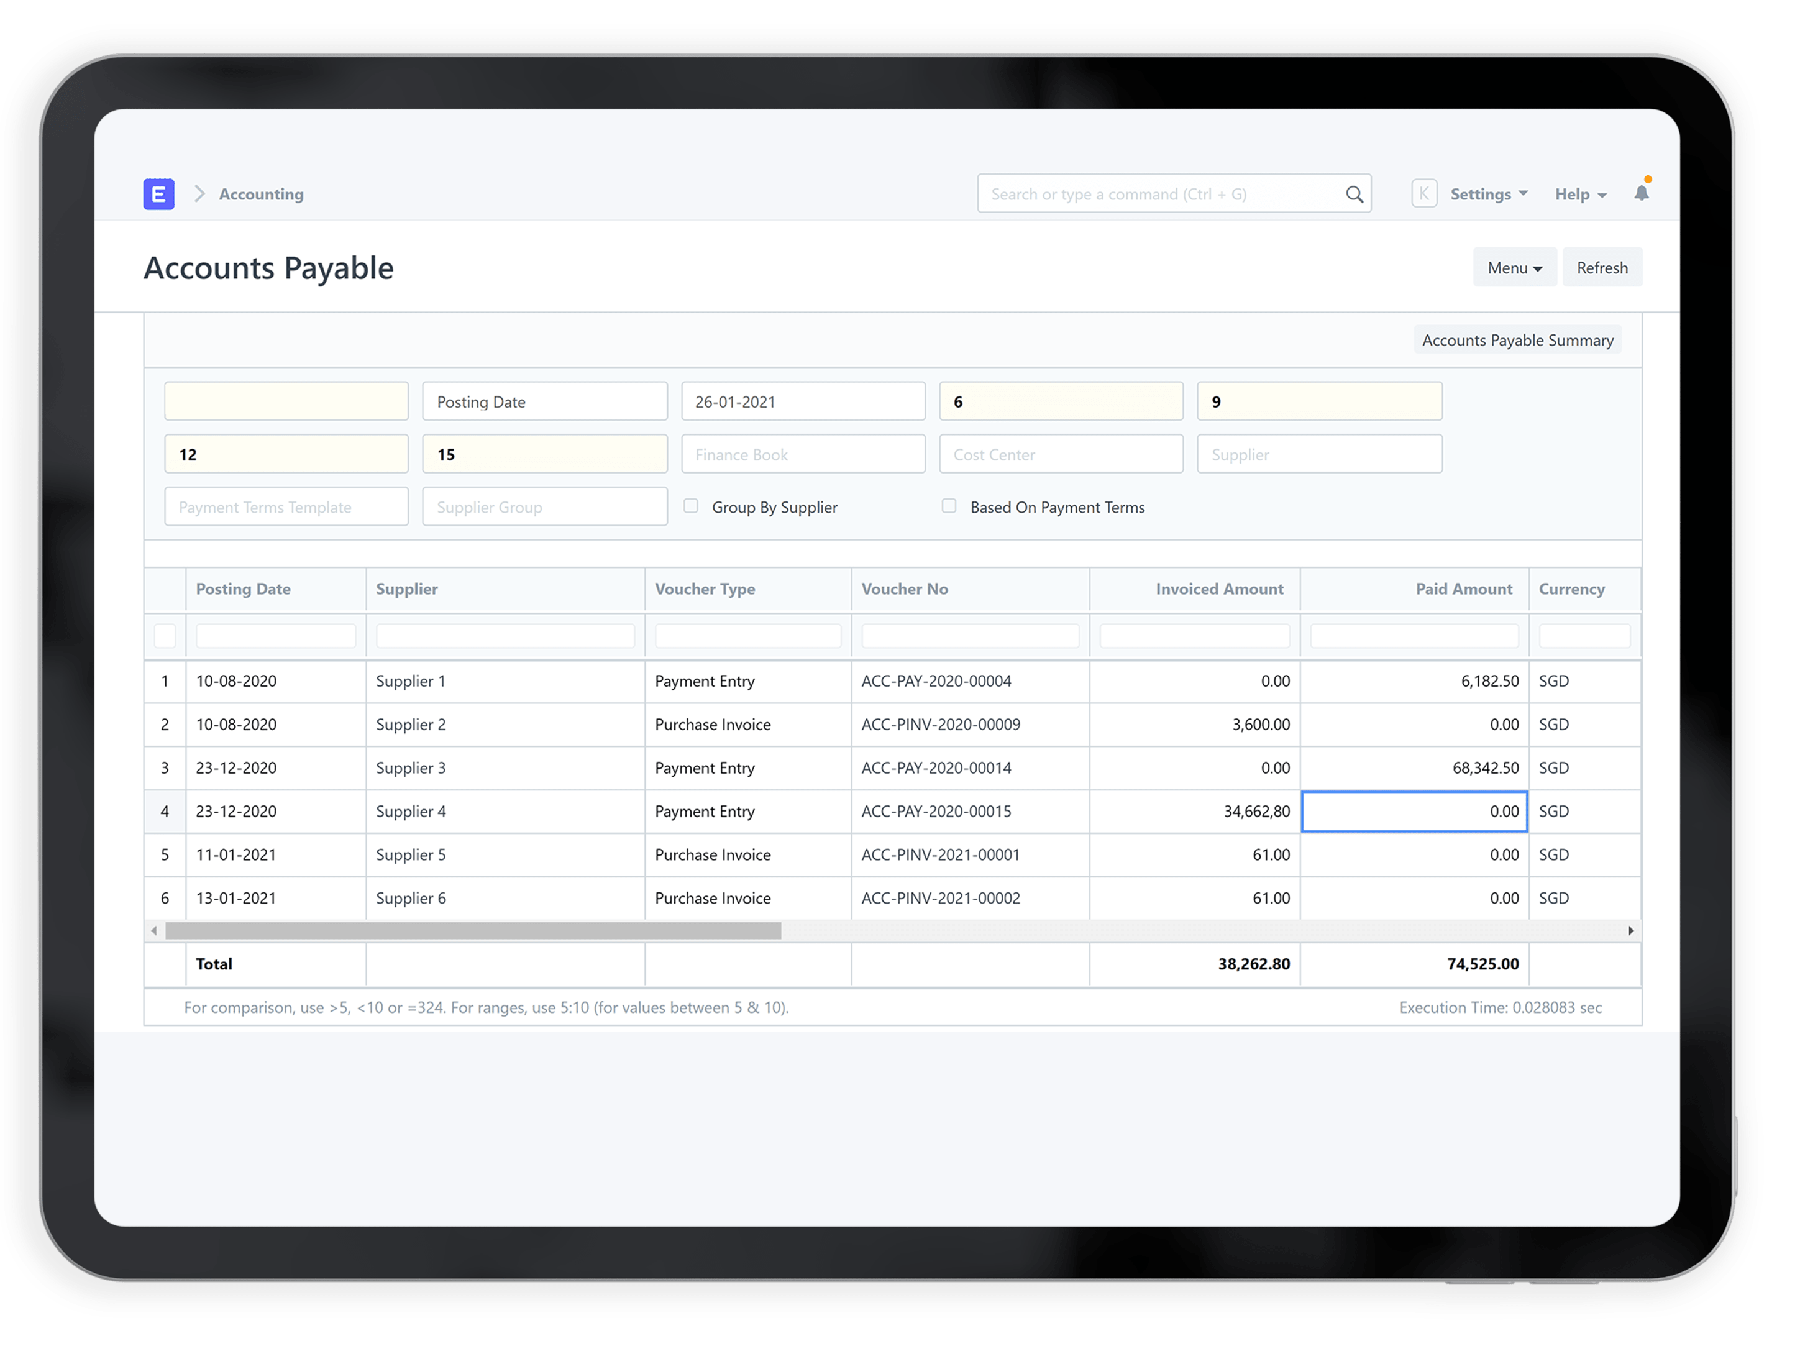This screenshot has width=1800, height=1351.
Task: Open the notifications bell icon
Action: [x=1642, y=192]
